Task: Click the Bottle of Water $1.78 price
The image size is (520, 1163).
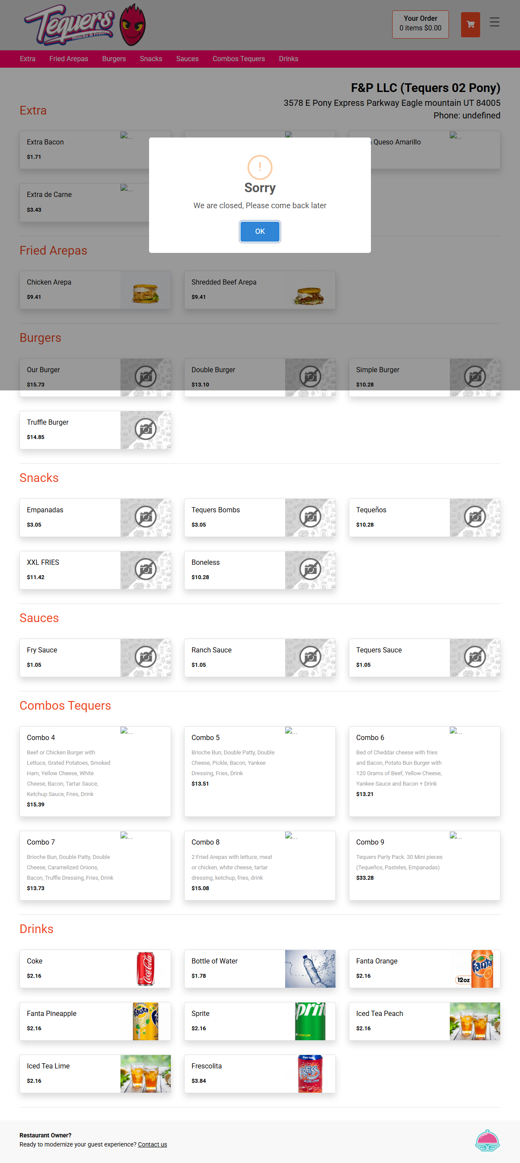Action: pyautogui.click(x=198, y=976)
